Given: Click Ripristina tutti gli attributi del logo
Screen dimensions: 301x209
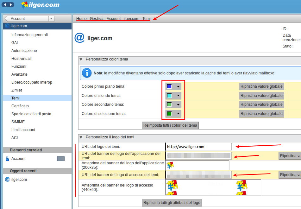Looking at the screenshot, I should [172, 203].
